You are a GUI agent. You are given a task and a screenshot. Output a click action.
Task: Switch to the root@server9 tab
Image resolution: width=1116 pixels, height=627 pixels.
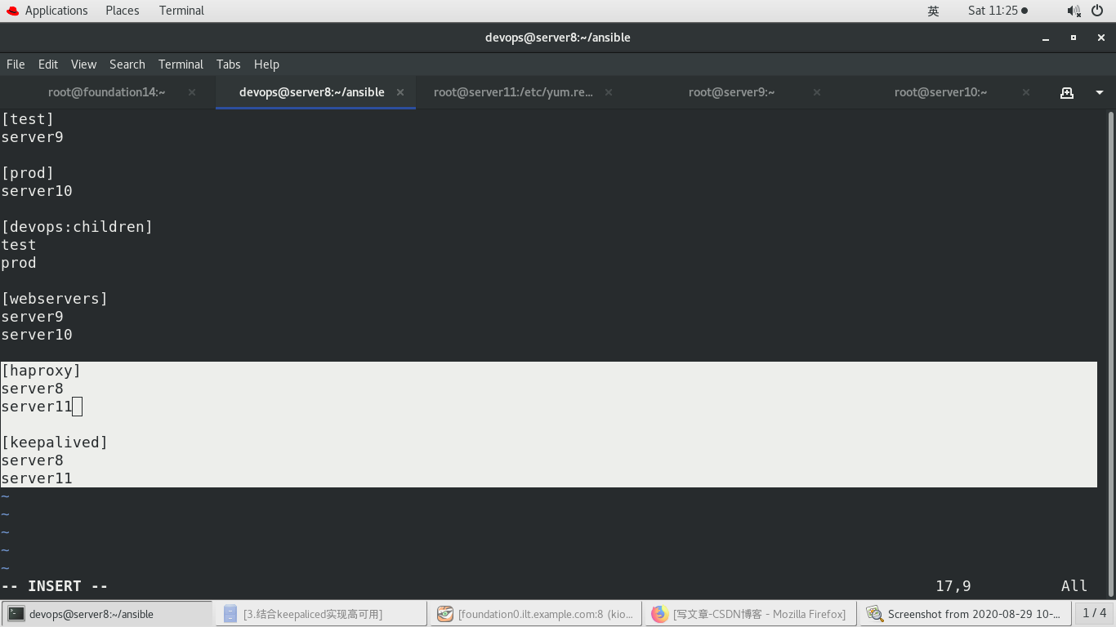click(x=731, y=92)
